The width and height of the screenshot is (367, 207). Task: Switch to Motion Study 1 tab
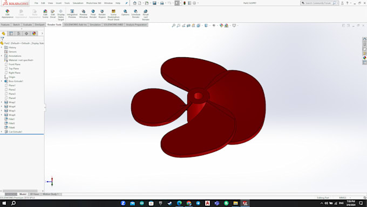click(x=51, y=194)
